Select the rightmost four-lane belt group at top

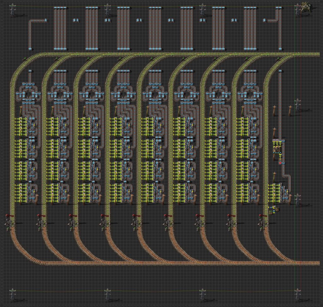(x=250, y=28)
